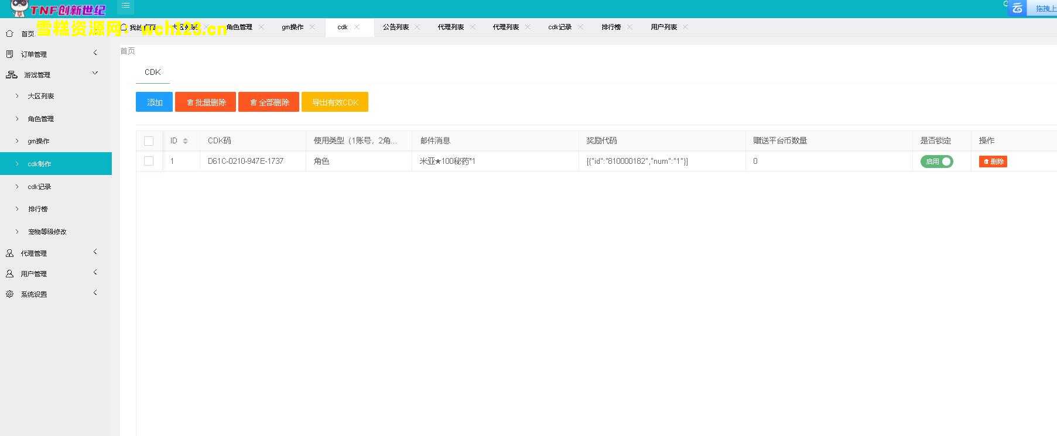Collapse 游戏管理 using its down chevron
Image resolution: width=1057 pixels, height=436 pixels.
tap(95, 74)
